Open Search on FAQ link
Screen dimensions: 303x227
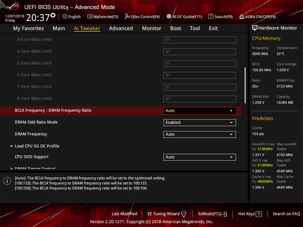pyautogui.click(x=287, y=214)
